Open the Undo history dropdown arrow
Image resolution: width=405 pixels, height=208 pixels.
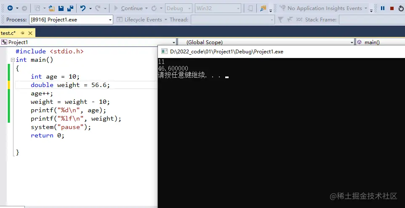[x=91, y=8]
